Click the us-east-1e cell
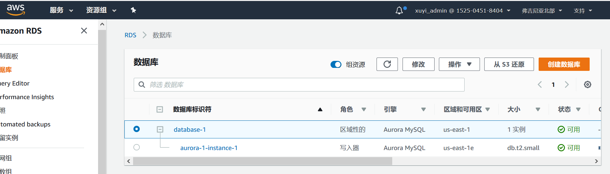Viewport: 610px width, 174px height. pos(458,148)
